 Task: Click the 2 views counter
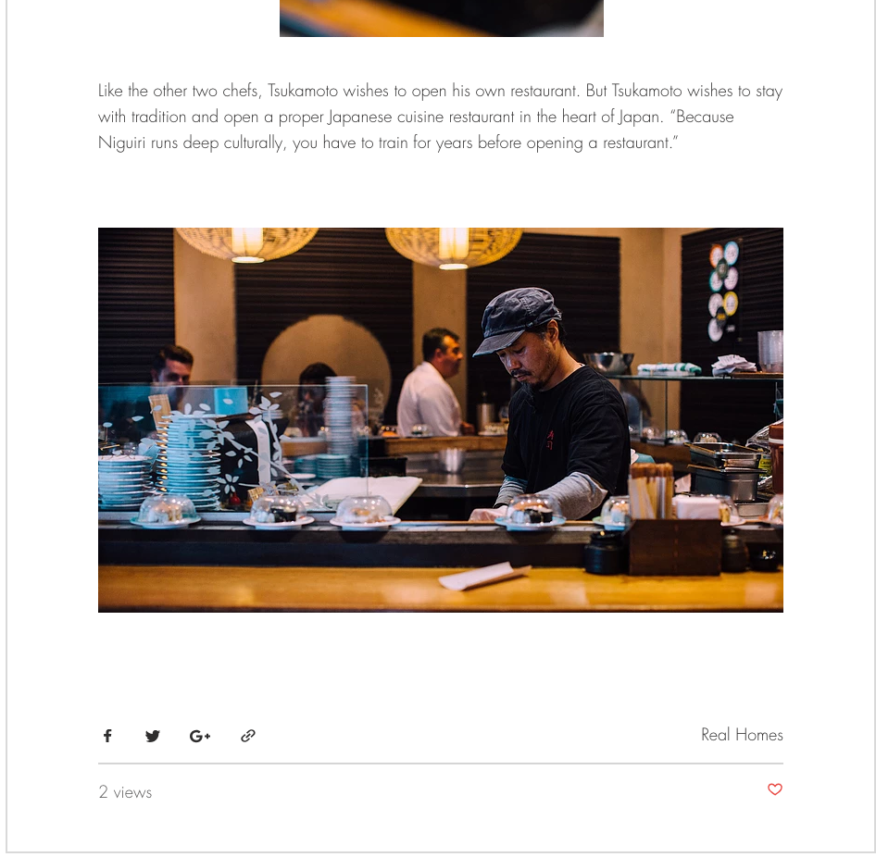pyautogui.click(x=125, y=791)
